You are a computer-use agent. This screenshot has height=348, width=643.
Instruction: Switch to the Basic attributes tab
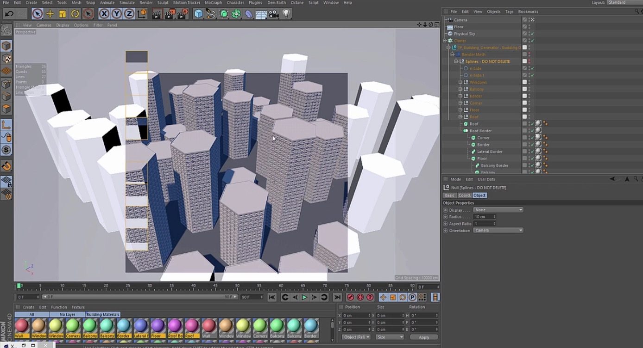(450, 195)
